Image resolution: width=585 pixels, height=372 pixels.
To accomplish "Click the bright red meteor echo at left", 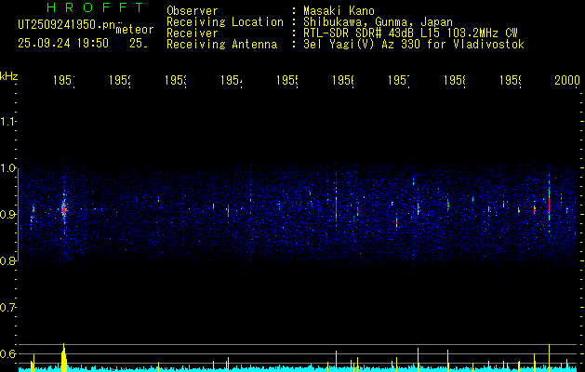I will (64, 210).
